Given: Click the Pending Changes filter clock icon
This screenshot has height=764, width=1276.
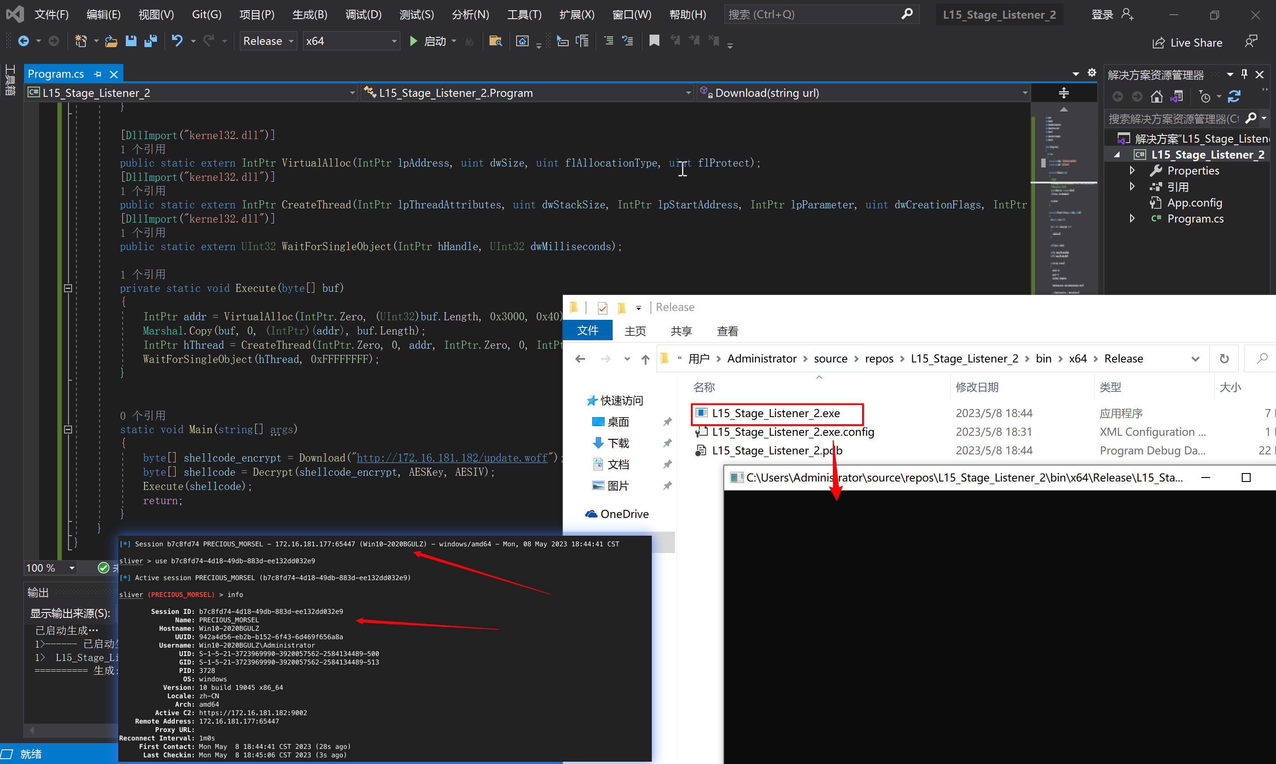Looking at the screenshot, I should tap(1204, 96).
